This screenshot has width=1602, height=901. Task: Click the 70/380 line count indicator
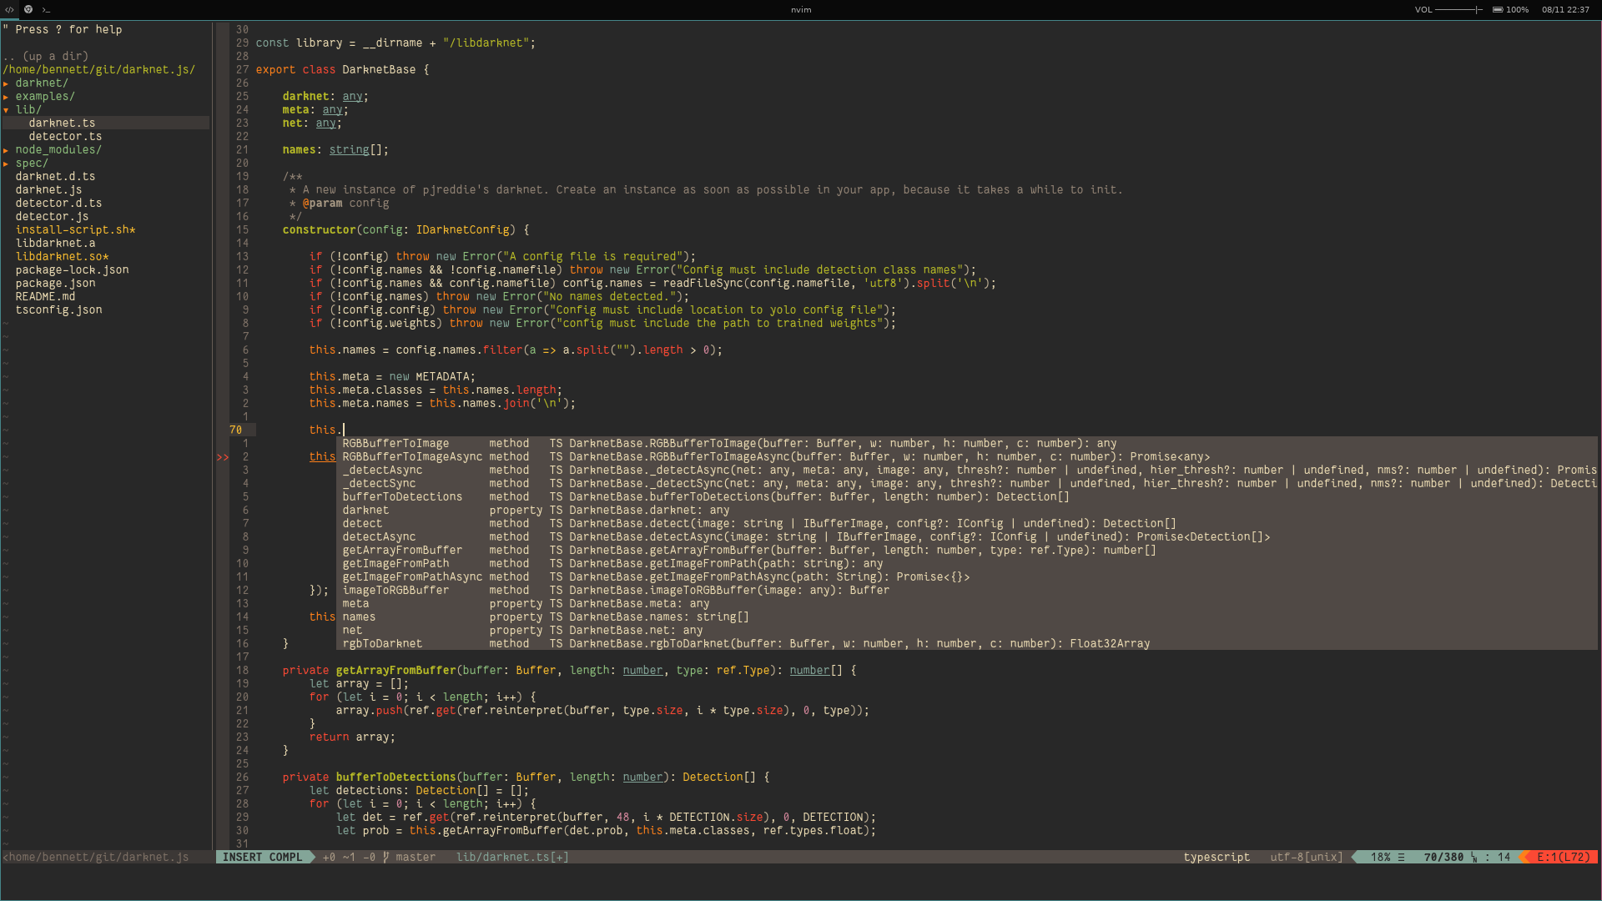pyautogui.click(x=1443, y=857)
